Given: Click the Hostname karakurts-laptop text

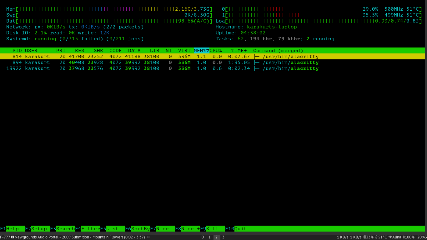Looking at the screenshot, I should (256, 27).
